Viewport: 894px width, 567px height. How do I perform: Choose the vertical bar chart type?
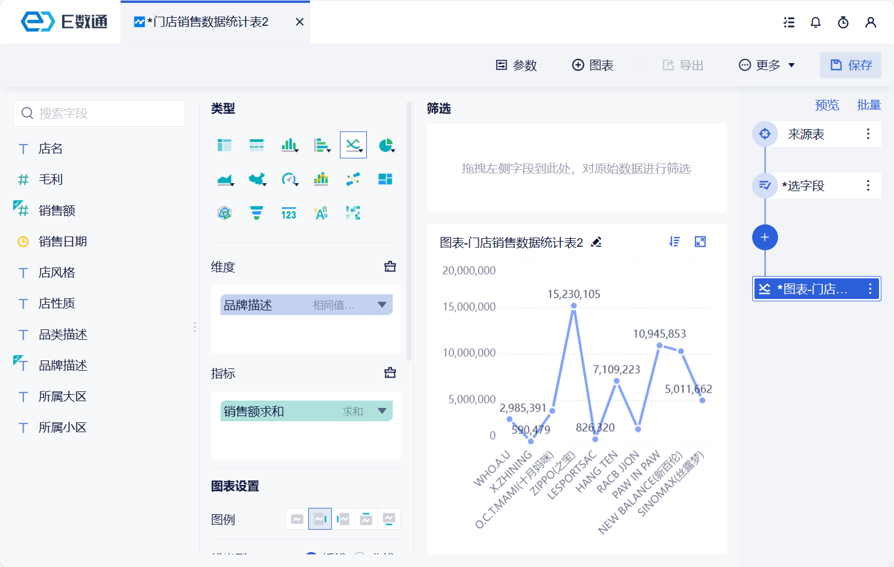pyautogui.click(x=289, y=145)
